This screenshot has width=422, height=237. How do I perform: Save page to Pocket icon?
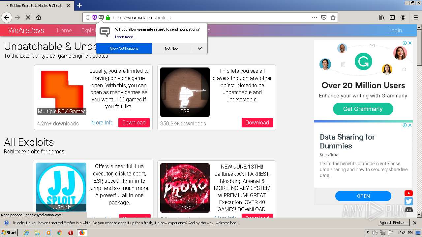pos(324,17)
